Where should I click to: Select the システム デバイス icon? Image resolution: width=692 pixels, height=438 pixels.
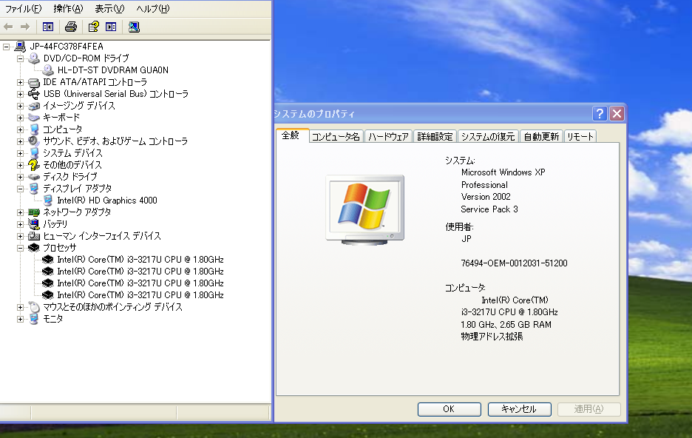[34, 153]
